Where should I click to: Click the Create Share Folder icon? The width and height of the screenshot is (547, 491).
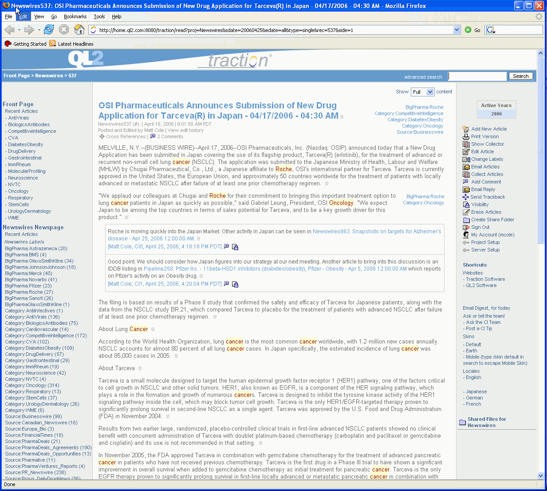click(x=466, y=220)
